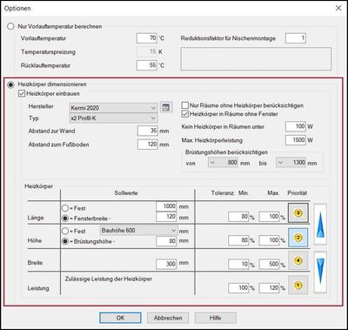Click the priority 1 button for Leistung
The width and height of the screenshot is (348, 330).
[x=298, y=286]
